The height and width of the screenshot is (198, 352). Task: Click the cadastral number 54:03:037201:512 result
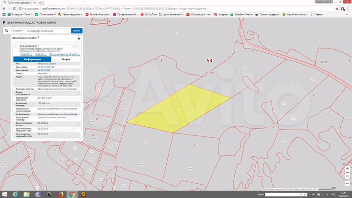29,47
